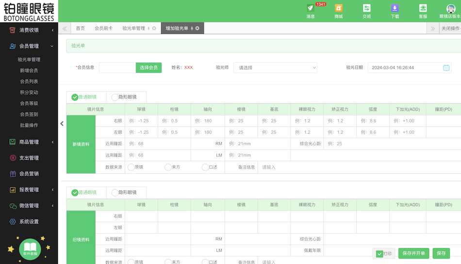Switch to the 会员刷卡 tab
Screen dimensions: 461x264
(x=103, y=29)
